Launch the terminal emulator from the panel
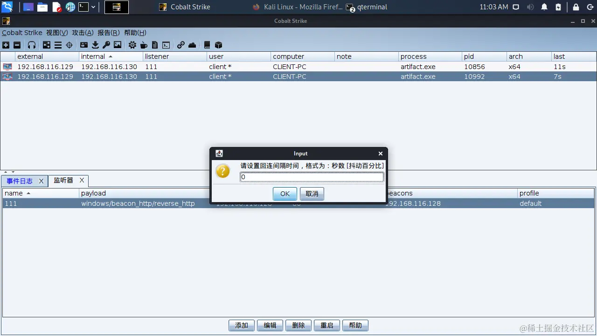The height and width of the screenshot is (336, 597). pyautogui.click(x=83, y=7)
